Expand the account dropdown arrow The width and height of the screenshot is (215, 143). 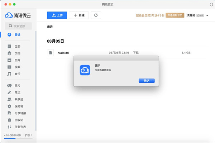[x=207, y=15]
